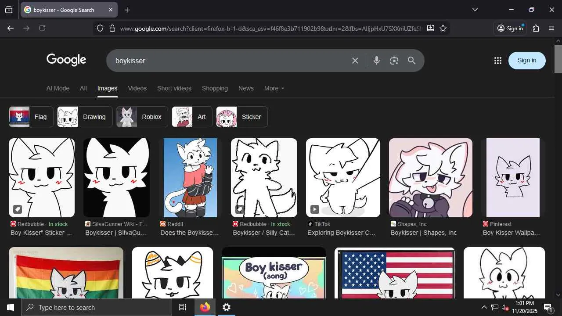Open the network status tray icon
The image size is (562, 316).
(x=495, y=307)
